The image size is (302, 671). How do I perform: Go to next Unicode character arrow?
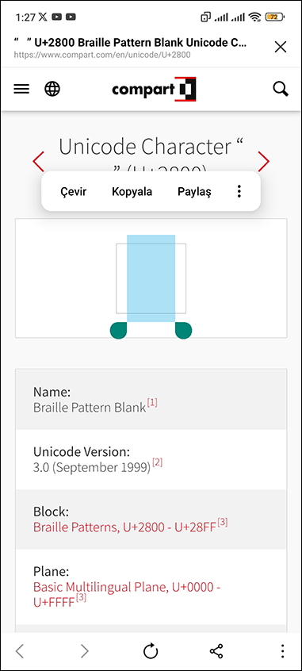[263, 161]
